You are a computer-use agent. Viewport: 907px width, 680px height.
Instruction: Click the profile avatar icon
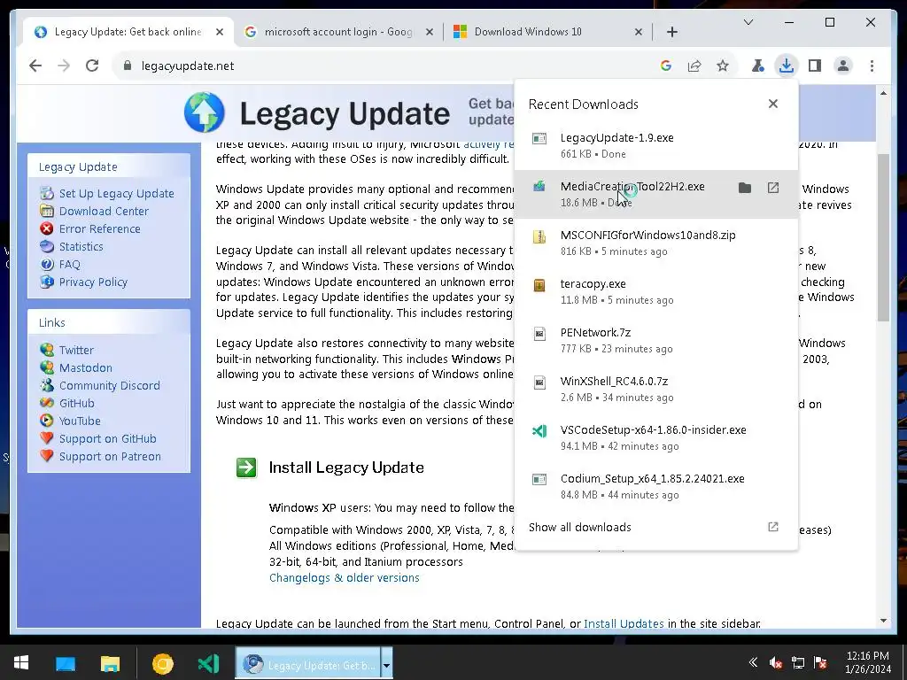coord(843,66)
